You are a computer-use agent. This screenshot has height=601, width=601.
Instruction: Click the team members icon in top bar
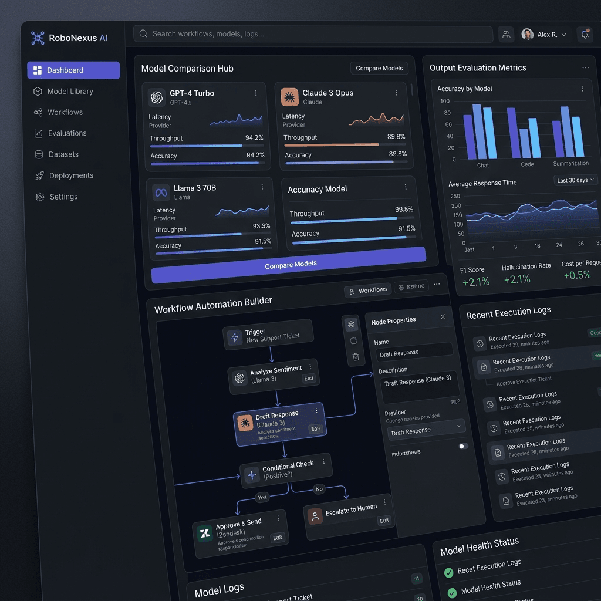[506, 35]
